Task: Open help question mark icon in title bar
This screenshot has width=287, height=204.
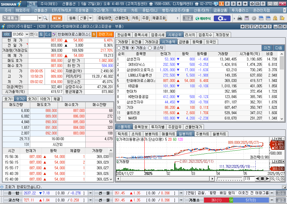Action: click(x=263, y=4)
